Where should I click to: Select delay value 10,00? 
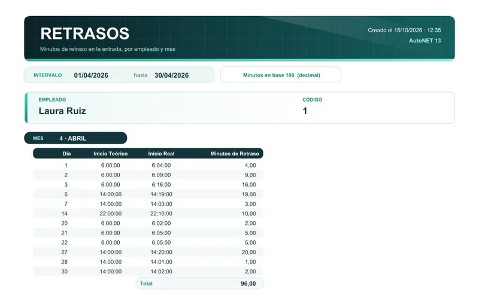[249, 214]
